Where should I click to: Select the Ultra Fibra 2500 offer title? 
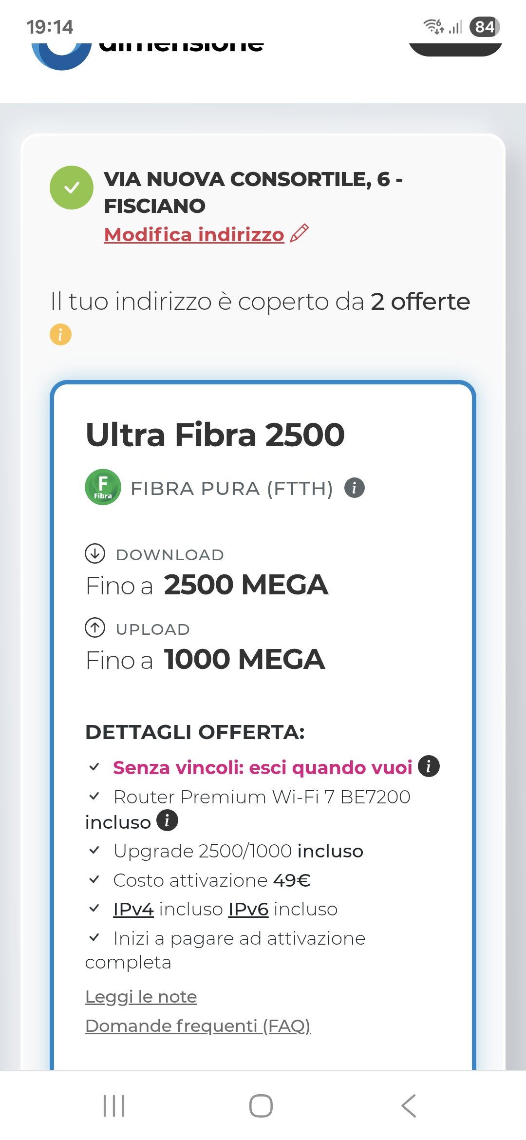(x=215, y=435)
